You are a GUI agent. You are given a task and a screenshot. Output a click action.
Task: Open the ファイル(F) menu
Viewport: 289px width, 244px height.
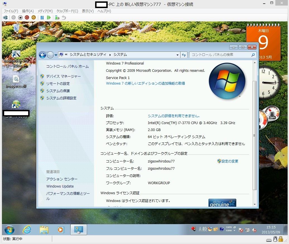click(11, 11)
